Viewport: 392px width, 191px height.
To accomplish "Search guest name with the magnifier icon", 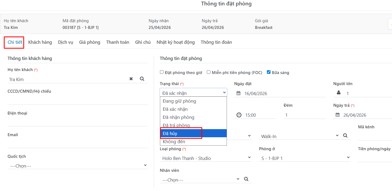I will tap(142, 79).
